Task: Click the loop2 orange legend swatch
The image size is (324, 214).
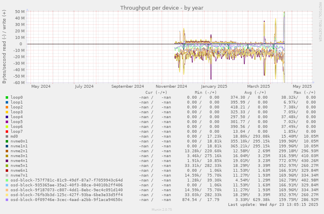Action: click(x=7, y=107)
